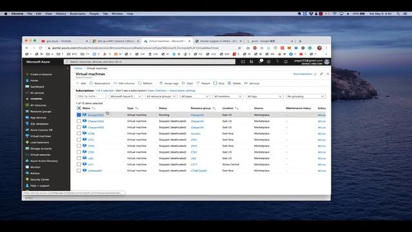412x232 pixels.
Task: Open Monitor in the sidebar
Action: point(35,167)
